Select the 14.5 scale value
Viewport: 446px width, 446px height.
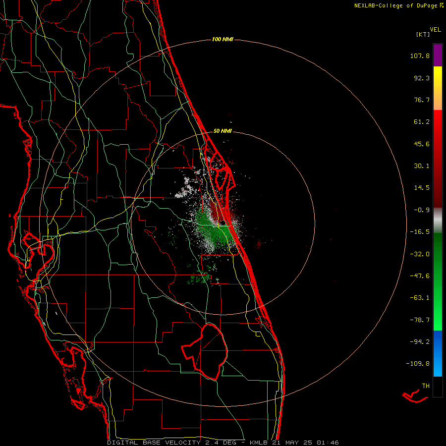click(422, 188)
